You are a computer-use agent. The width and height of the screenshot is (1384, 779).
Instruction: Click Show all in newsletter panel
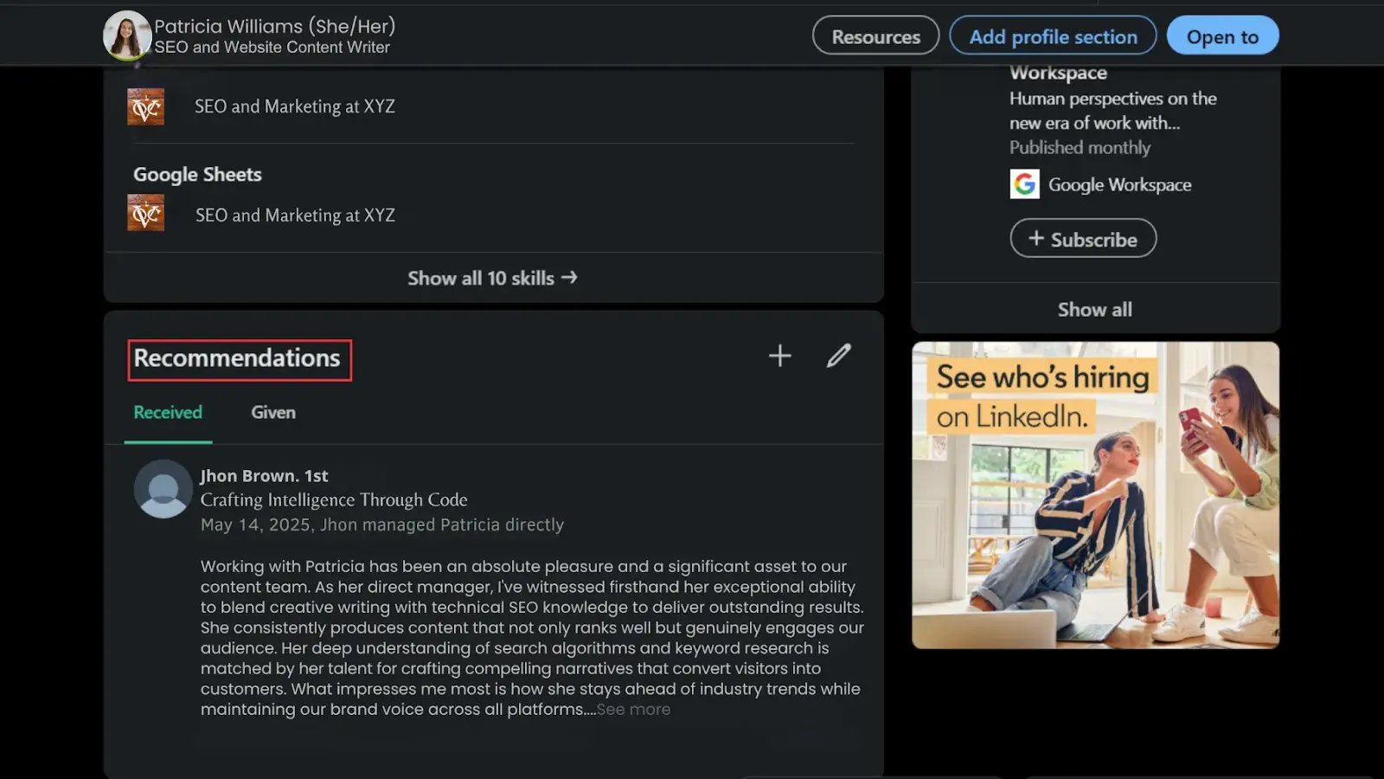tap(1094, 310)
